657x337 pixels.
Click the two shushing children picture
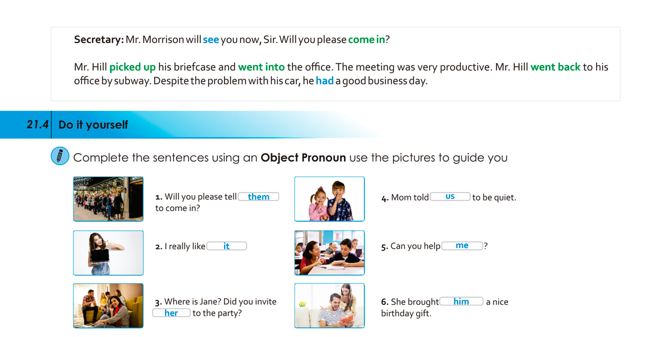pyautogui.click(x=329, y=199)
